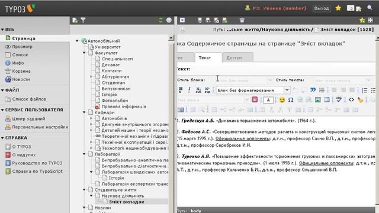
Task: Toggle bold formatting in the editor
Action: pos(181,90)
